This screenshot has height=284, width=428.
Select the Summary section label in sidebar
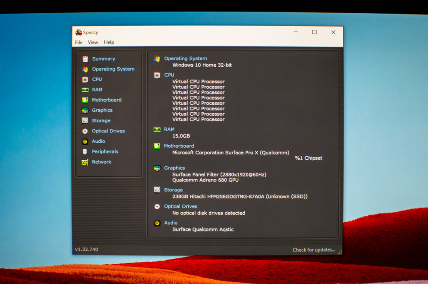coord(104,59)
